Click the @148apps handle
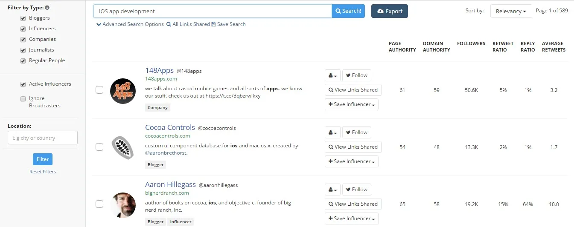574x227 pixels. click(189, 71)
